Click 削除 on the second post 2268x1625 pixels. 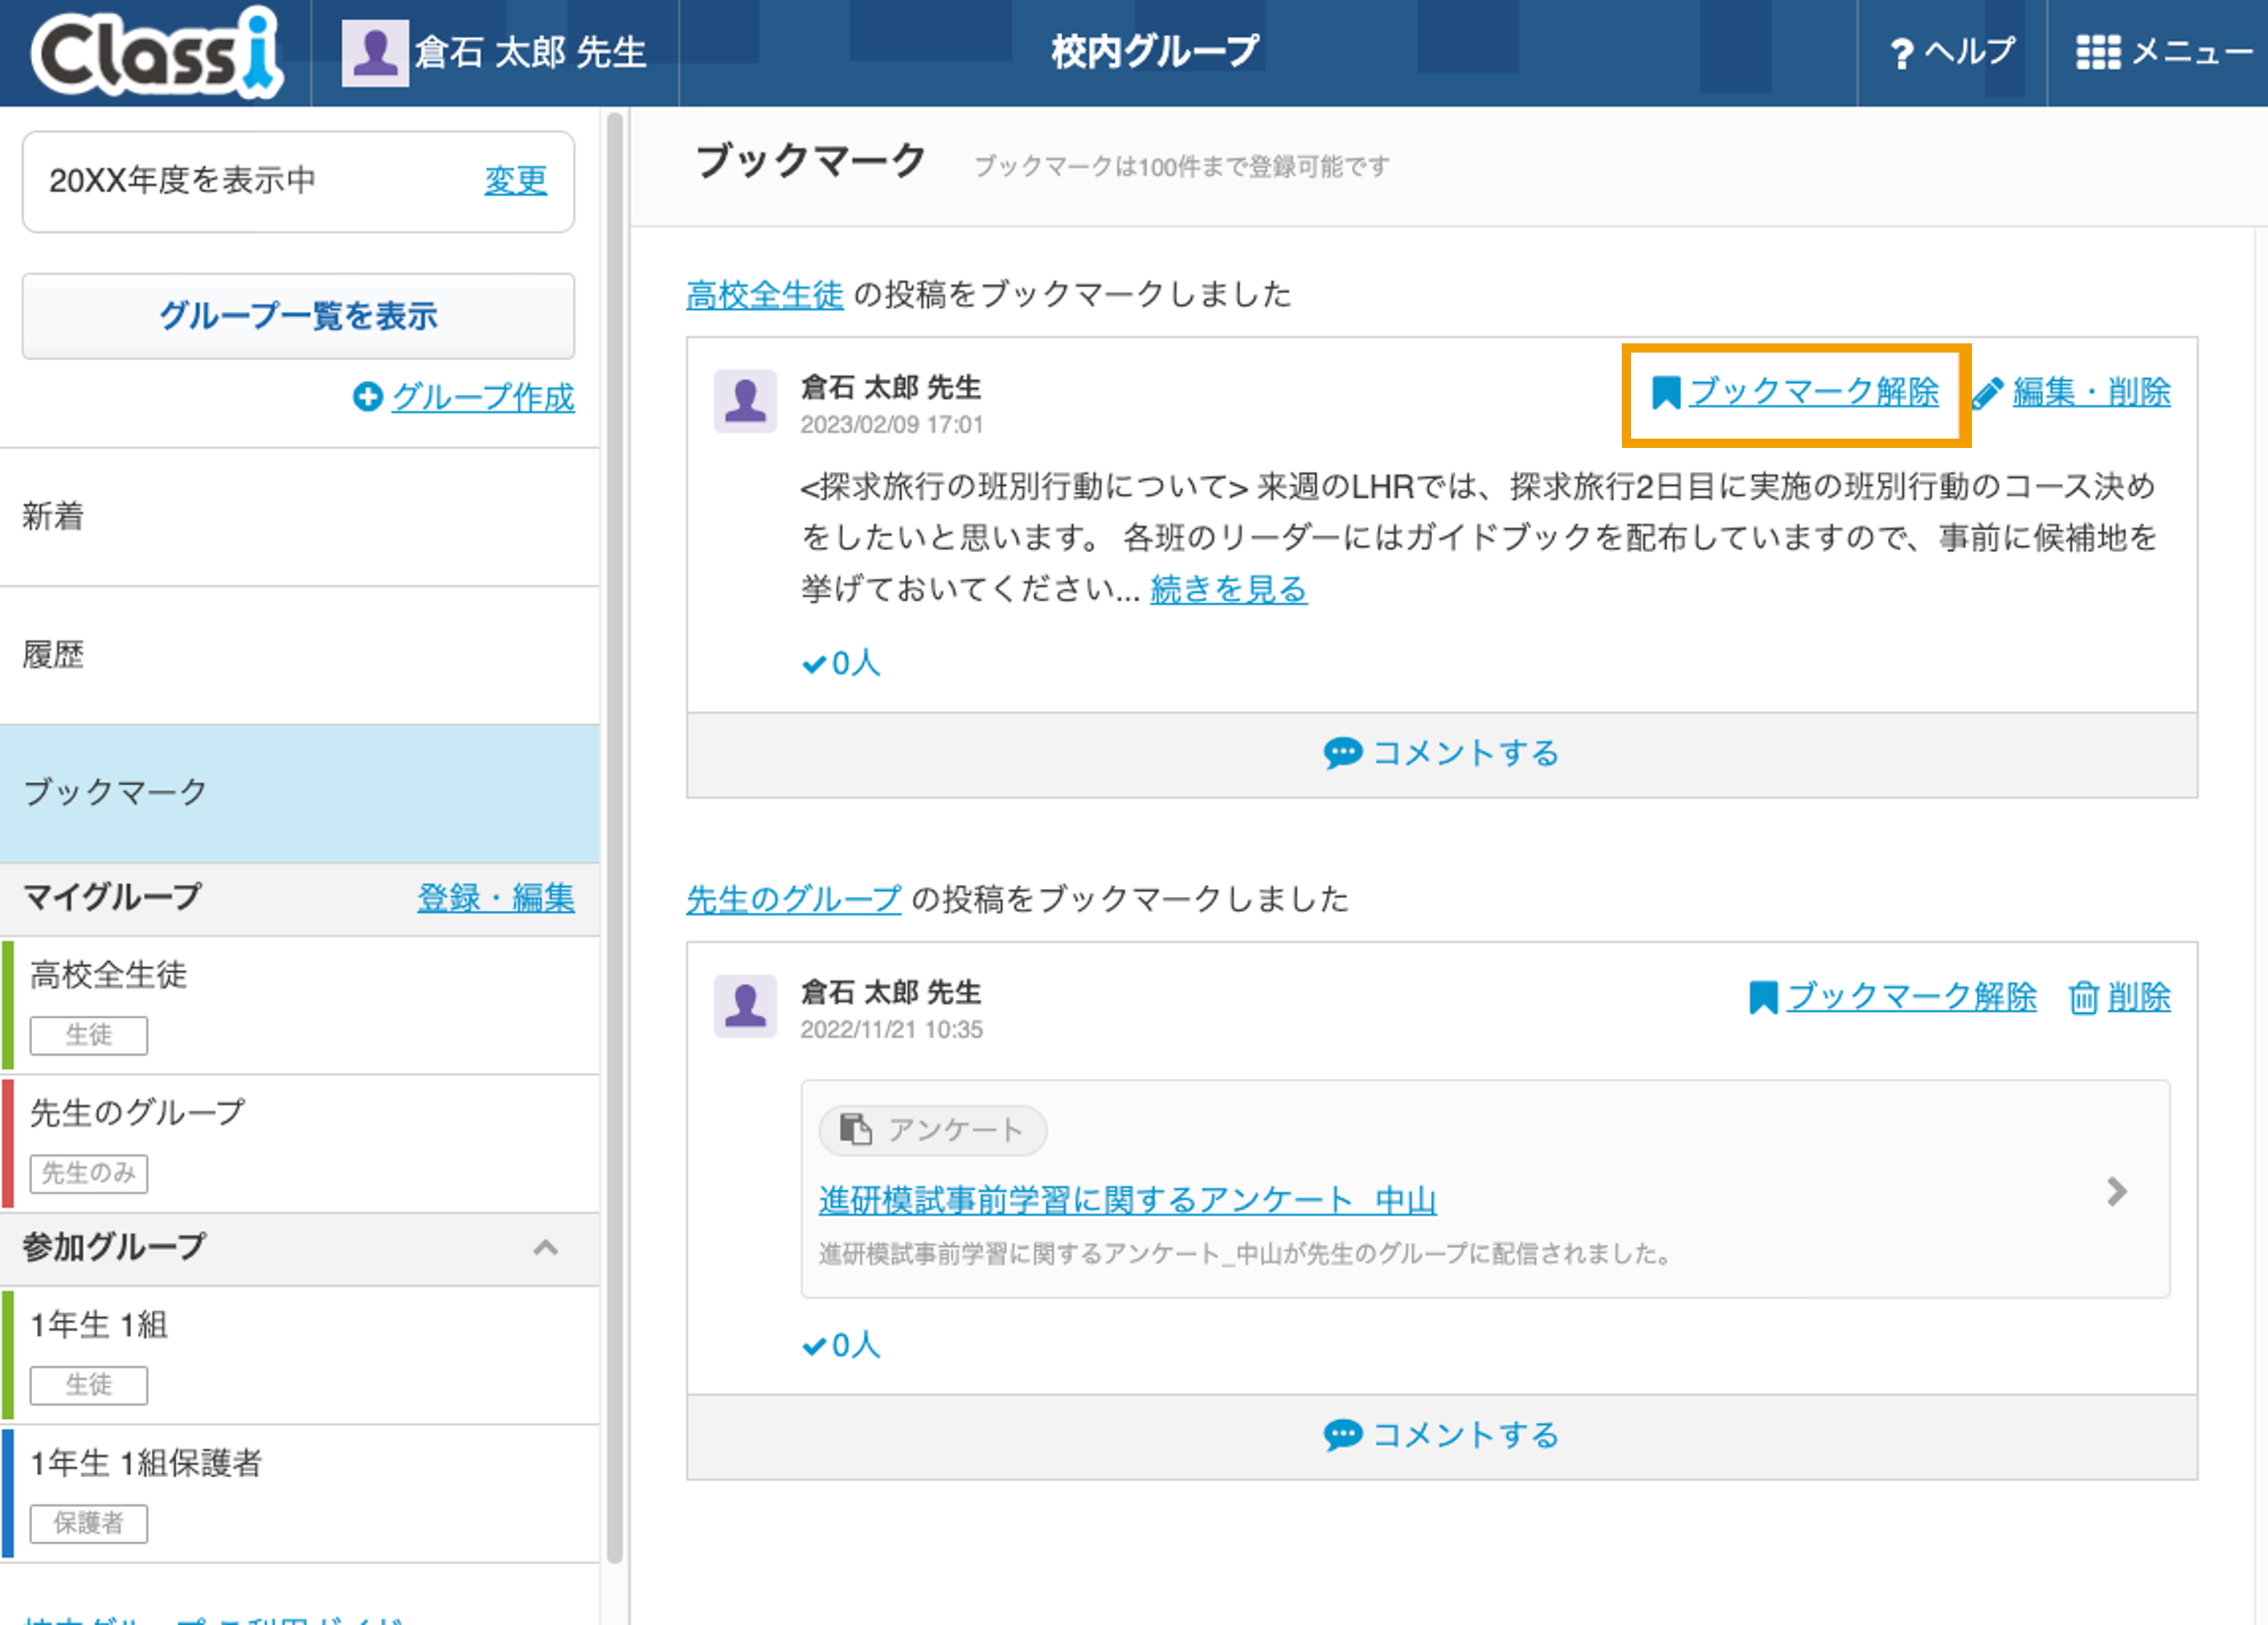(2139, 997)
